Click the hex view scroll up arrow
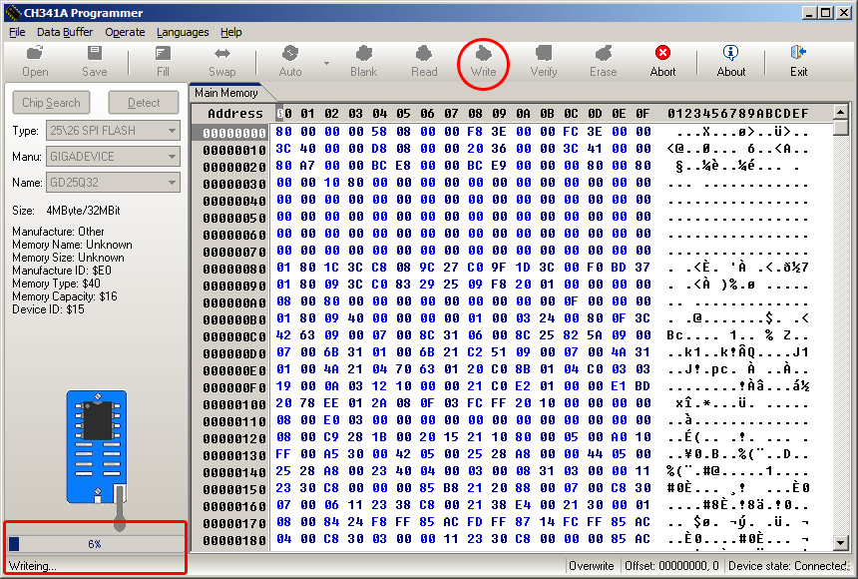 click(840, 112)
